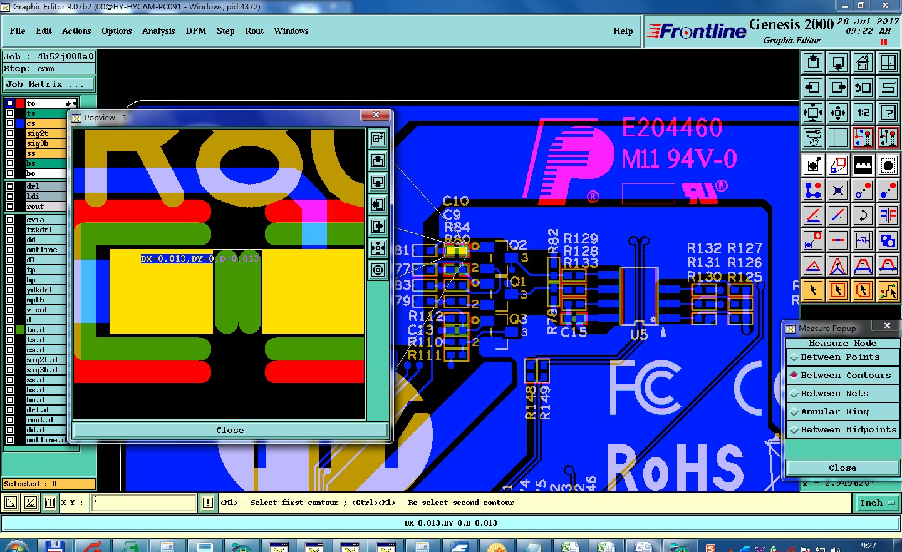This screenshot has height=552, width=902.
Task: Select the layer named fzkdrl
Action: [x=46, y=230]
